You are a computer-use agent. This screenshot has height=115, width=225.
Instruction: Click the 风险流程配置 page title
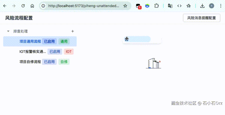point(19,18)
